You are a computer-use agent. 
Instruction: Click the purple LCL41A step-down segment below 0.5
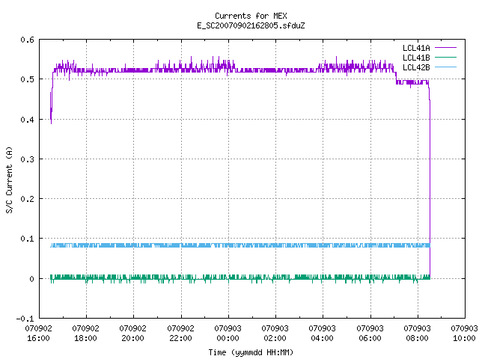point(412,82)
